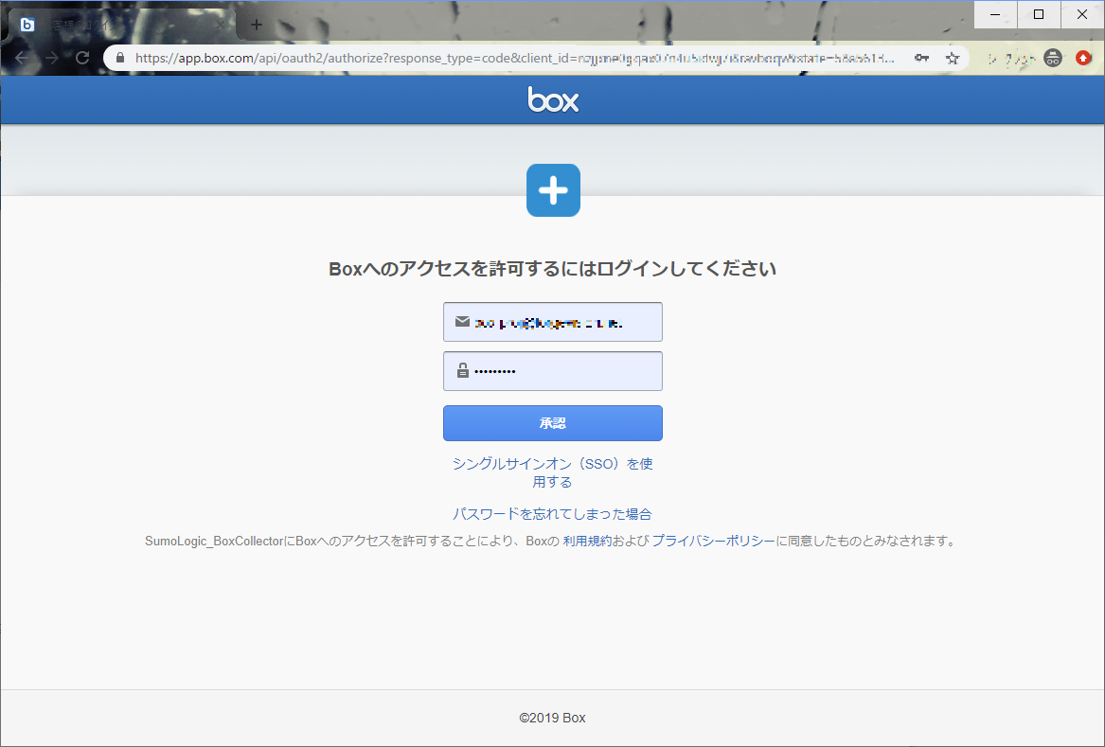The width and height of the screenshot is (1105, 747).
Task: Open saved passwords key icon
Action: [921, 58]
